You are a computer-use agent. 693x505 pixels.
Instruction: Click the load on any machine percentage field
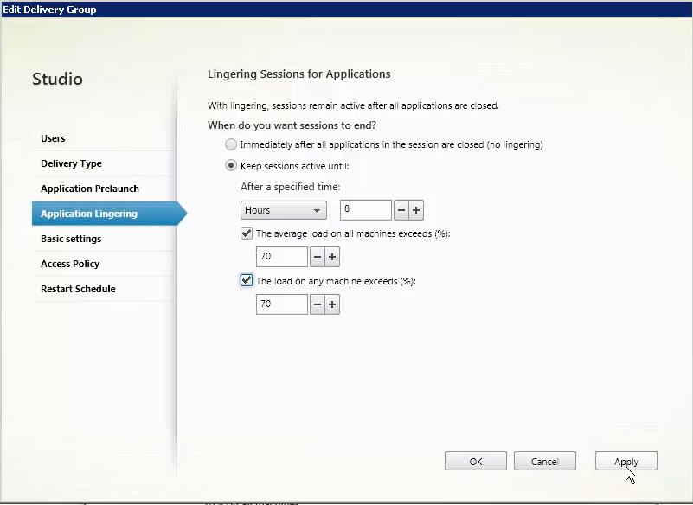click(281, 304)
